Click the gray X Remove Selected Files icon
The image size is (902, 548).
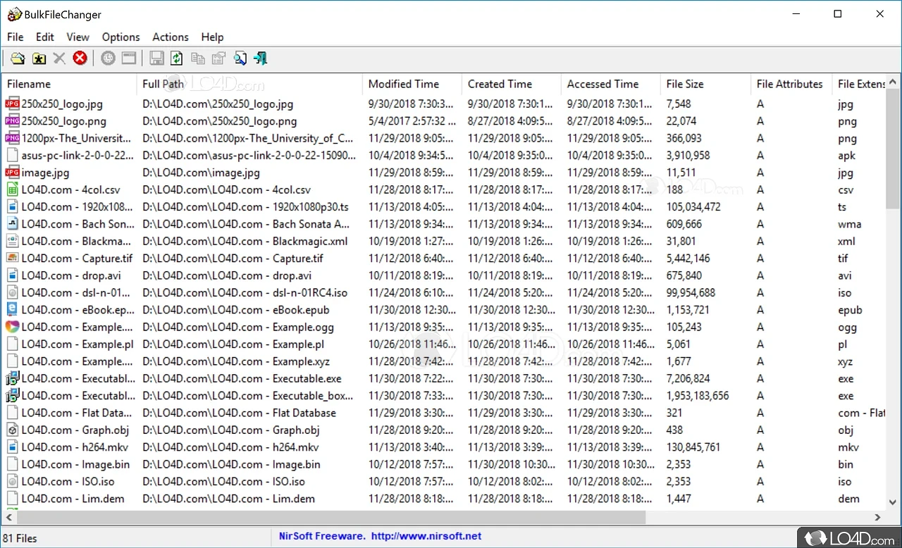(x=59, y=58)
